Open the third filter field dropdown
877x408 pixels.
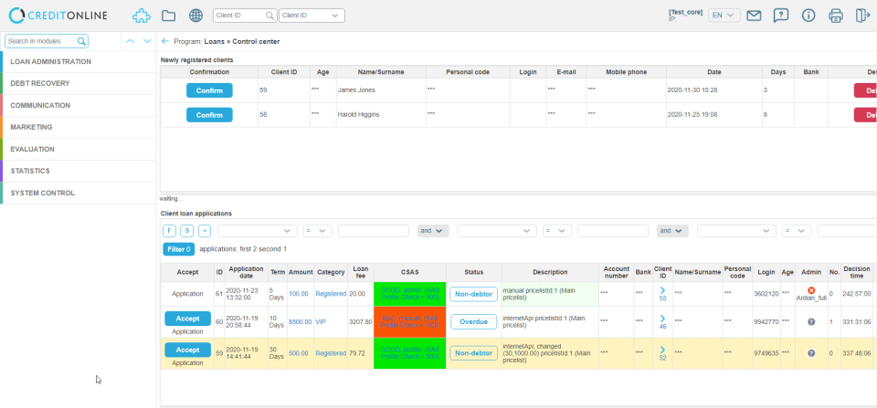click(x=736, y=231)
